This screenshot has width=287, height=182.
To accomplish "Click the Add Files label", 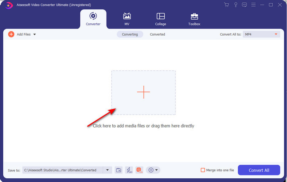I will tap(24, 34).
